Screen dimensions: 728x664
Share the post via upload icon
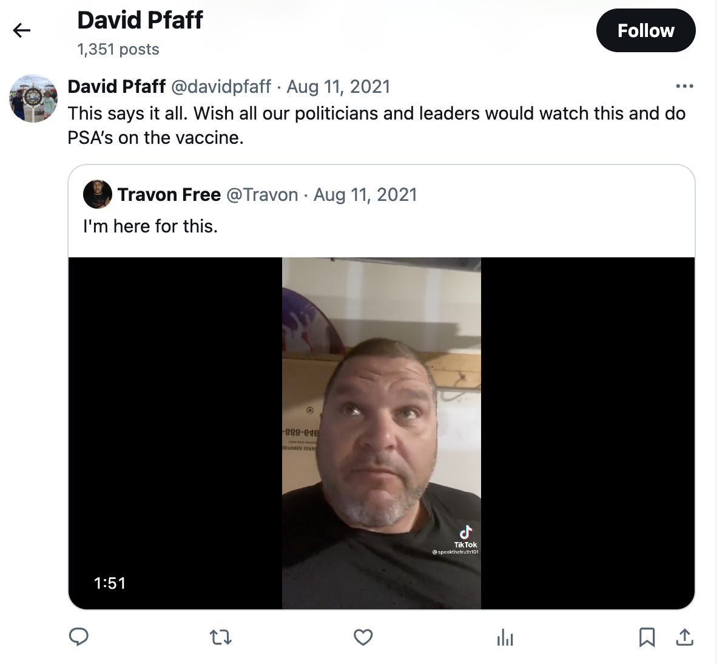tap(684, 637)
